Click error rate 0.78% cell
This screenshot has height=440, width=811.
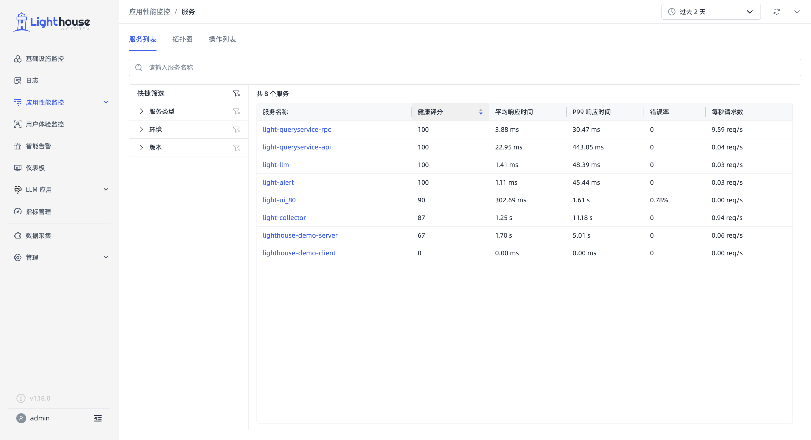(659, 200)
